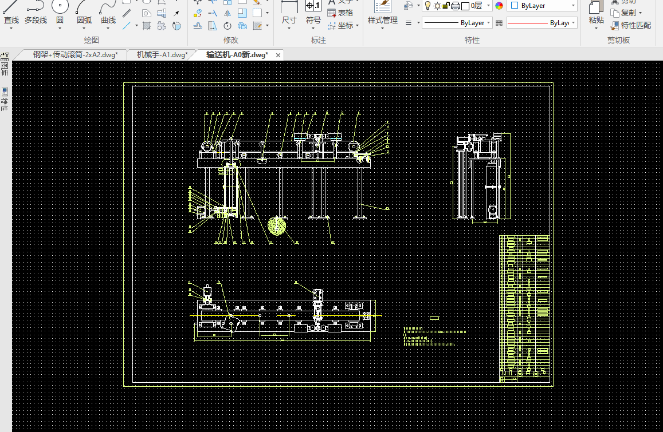This screenshot has width=663, height=432.
Task: Click the rotate icon in 修改 panel
Action: 227,26
